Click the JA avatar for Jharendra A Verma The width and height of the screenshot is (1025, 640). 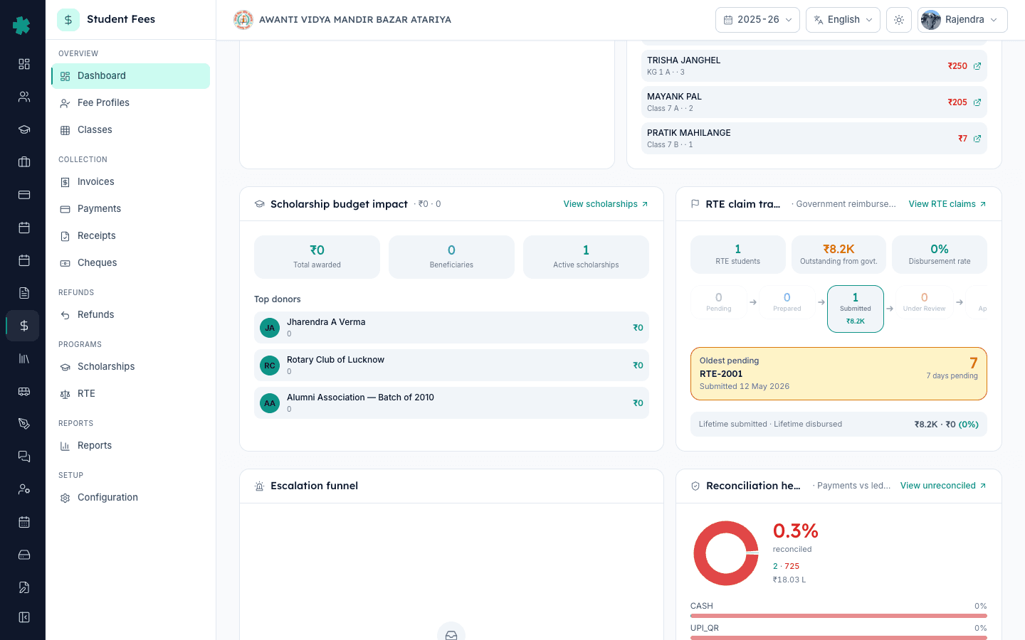[270, 328]
